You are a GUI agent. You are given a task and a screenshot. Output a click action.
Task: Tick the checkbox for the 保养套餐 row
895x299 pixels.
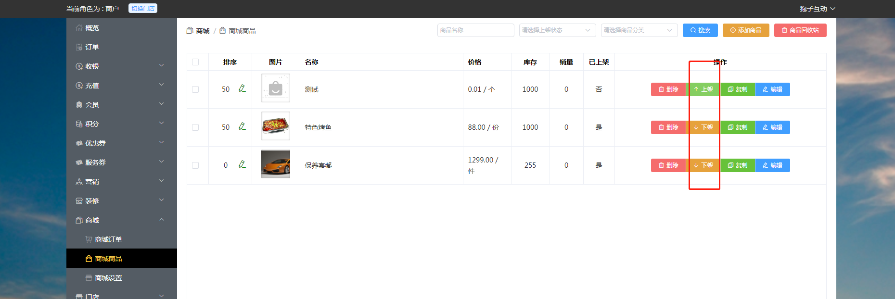tap(195, 165)
